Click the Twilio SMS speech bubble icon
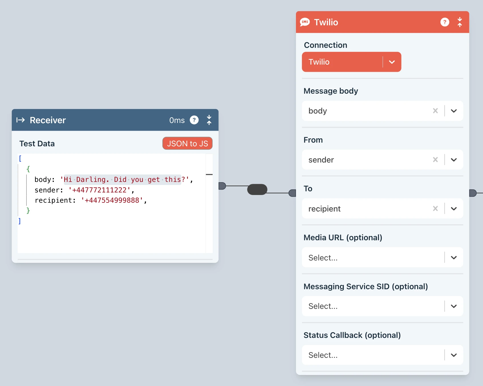This screenshot has width=483, height=386. (x=305, y=22)
